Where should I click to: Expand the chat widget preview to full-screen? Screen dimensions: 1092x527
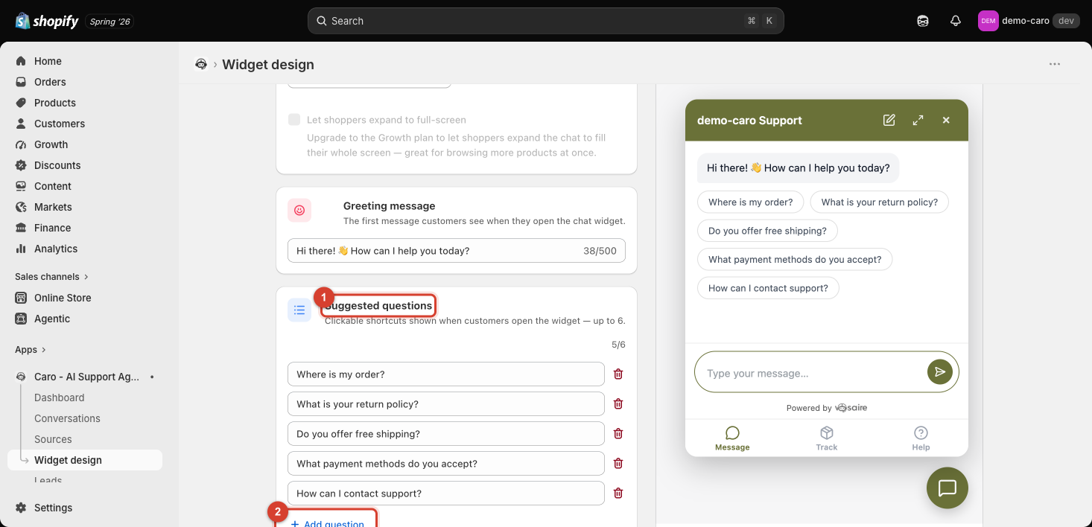918,120
